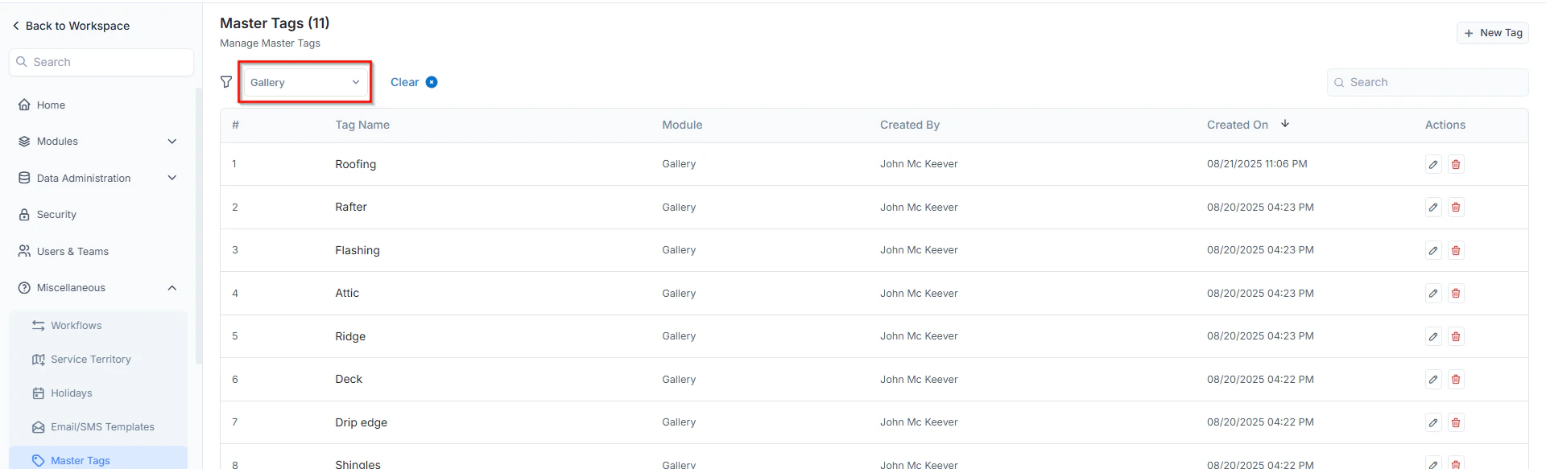The image size is (1546, 469).
Task: Edit the Roofing tag
Action: (1433, 164)
